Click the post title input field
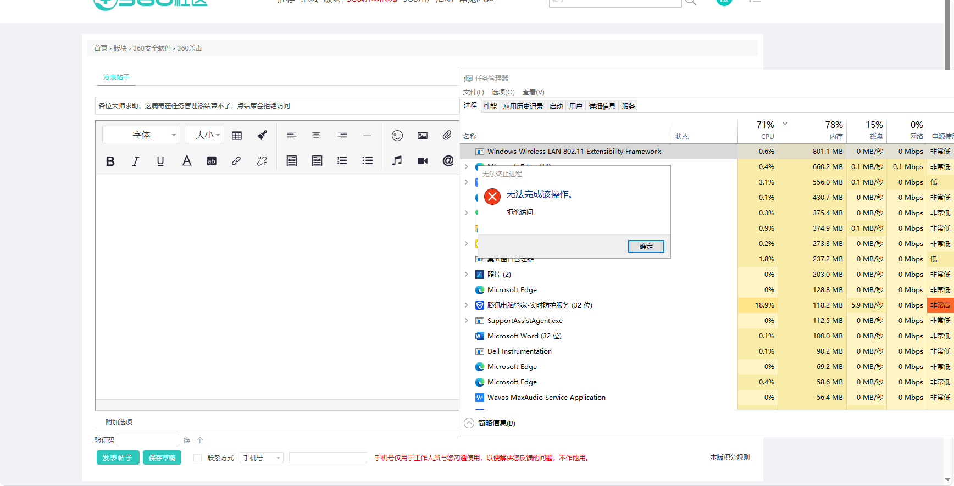954x486 pixels. (x=277, y=106)
